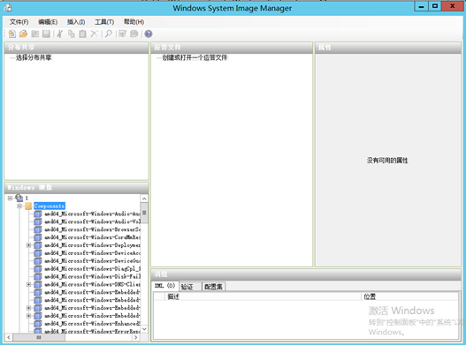
Task: Select the amd64_Microsoft-Windows-Deployment component row
Action: 92,245
